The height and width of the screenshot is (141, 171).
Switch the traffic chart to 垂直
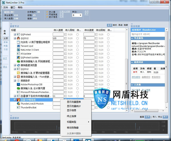tap(142, 117)
